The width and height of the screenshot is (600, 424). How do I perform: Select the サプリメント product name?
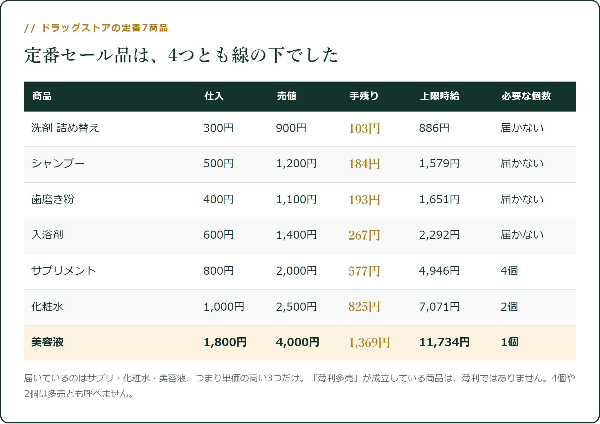click(63, 271)
